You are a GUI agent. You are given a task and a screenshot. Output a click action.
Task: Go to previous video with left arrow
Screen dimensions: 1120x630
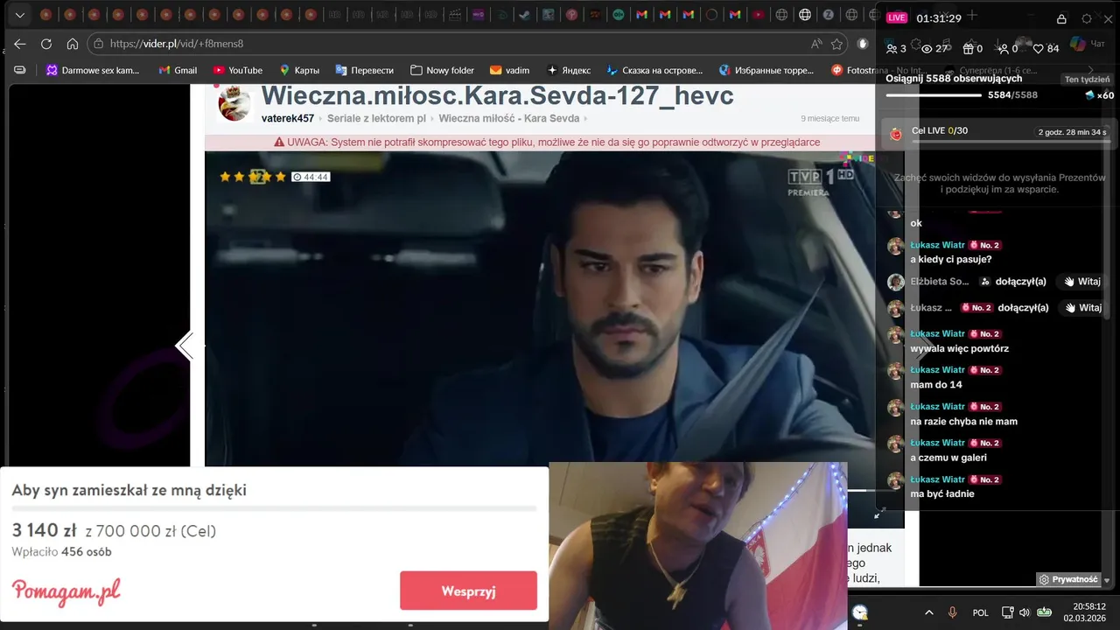pyautogui.click(x=184, y=346)
